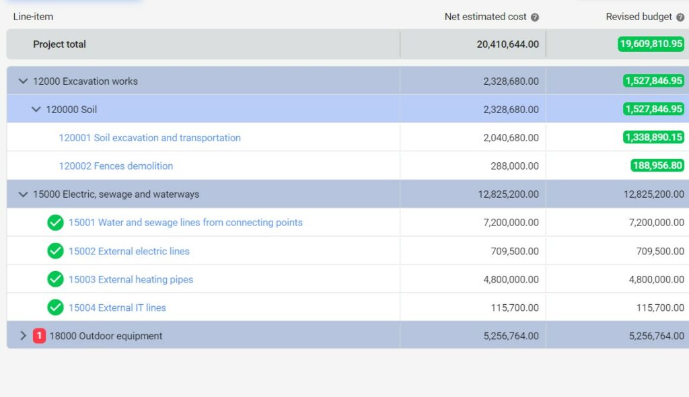Screen dimensions: 689x397
Task: Expand the 18000 Outdoor equipment group
Action: (24, 336)
